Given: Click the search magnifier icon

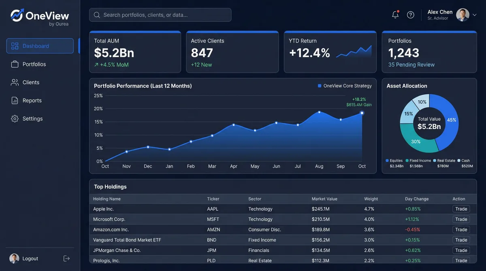Looking at the screenshot, I should [96, 14].
